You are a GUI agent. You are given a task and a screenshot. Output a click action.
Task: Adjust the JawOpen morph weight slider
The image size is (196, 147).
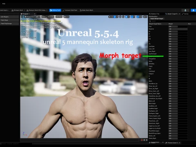pos(178,46)
